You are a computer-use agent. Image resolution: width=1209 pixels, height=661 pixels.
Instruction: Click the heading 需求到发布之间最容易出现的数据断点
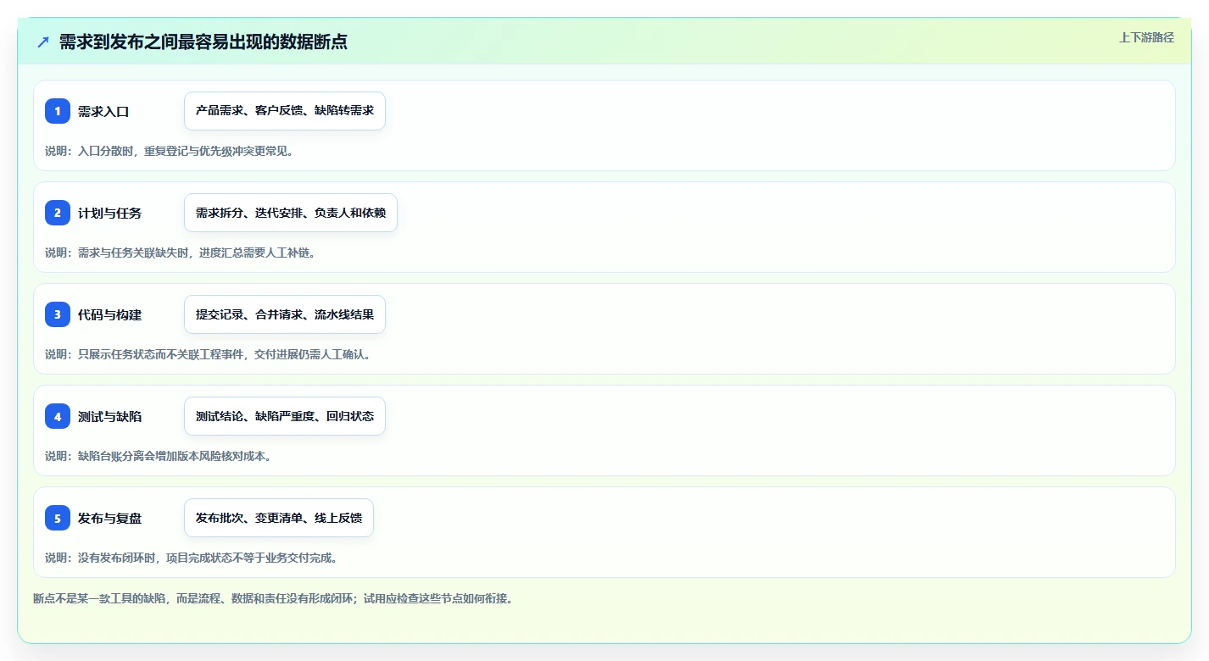pos(203,42)
